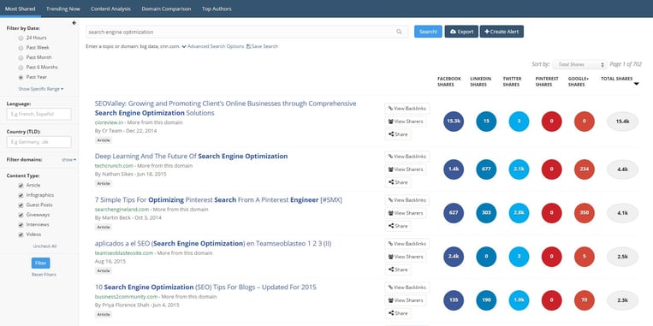Viewport: 653px width, 326px height.
Task: Uncheck the Guest Posts content type
Action: coord(21,205)
